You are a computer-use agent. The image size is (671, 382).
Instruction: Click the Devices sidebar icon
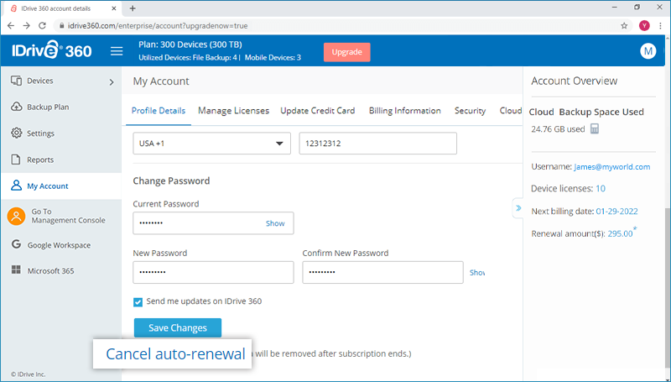point(16,81)
